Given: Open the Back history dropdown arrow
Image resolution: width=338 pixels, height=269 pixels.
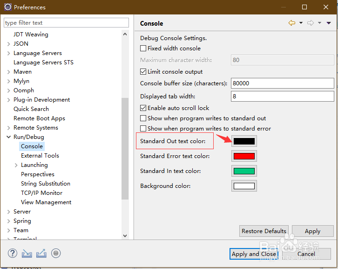Looking at the screenshot, I should [301, 23].
